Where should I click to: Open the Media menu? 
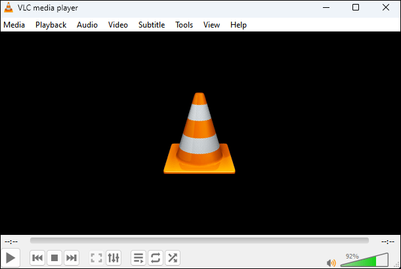[x=14, y=25]
